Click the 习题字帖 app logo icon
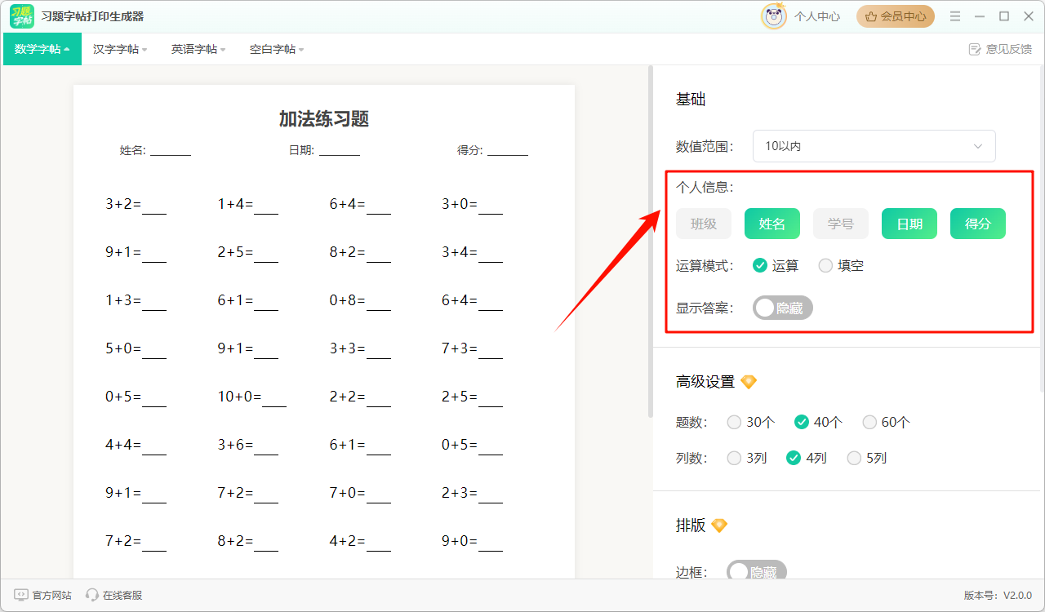The height and width of the screenshot is (612, 1045). coord(22,16)
